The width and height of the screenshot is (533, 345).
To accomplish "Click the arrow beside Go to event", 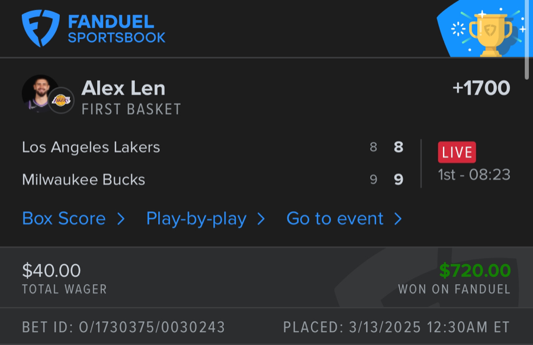I will coord(398,219).
